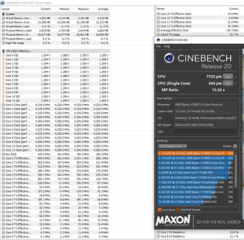The width and height of the screenshot is (244, 240).
Task: Select the Core 2 Clock (perf... row label
Action: [x=18, y=113]
